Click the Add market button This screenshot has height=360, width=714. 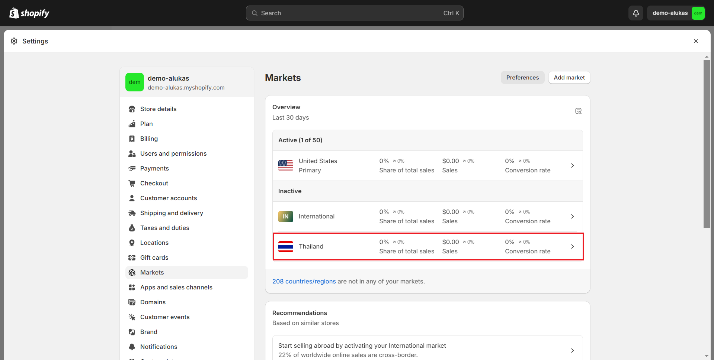569,78
